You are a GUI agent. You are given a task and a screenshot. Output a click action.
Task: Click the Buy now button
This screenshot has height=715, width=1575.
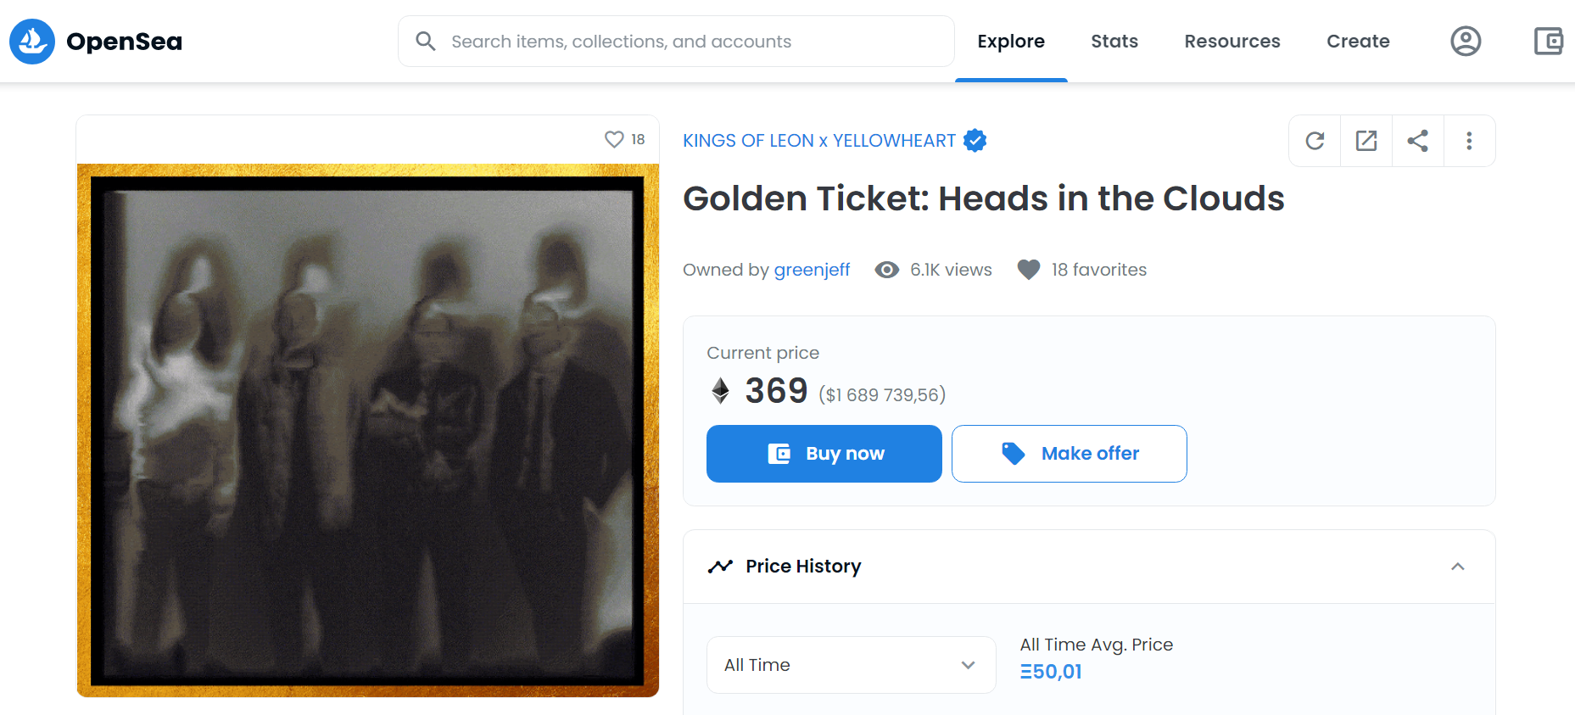click(824, 453)
